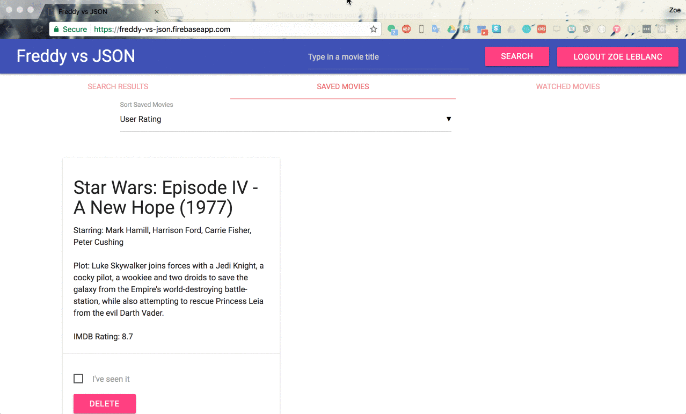Open the Watched Movies tab

click(568, 86)
